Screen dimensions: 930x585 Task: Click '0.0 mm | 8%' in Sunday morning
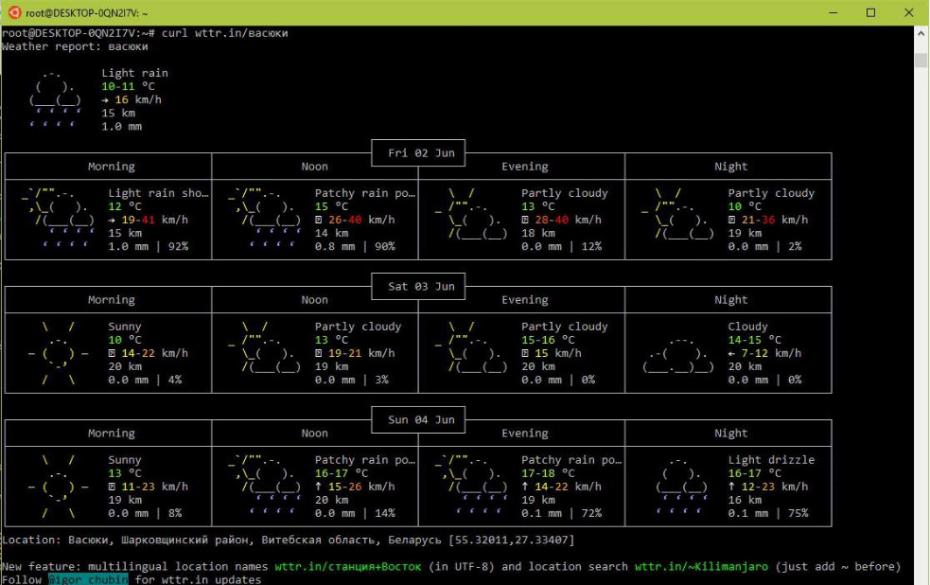pyautogui.click(x=145, y=513)
